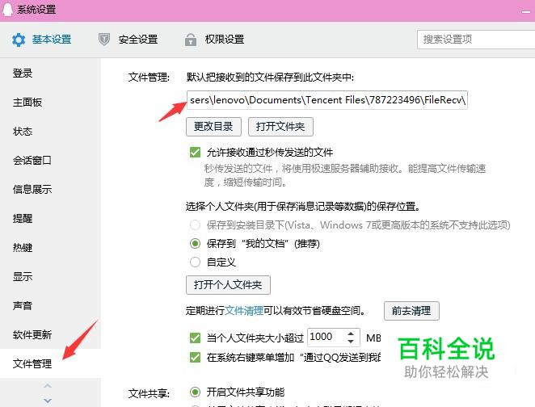Screen dimensions: 535x407
Task: Decrease folder size with stepper down arrow
Action: [x=351, y=341]
